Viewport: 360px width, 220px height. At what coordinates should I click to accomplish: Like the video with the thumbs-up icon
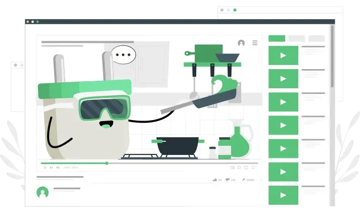[x=215, y=180]
